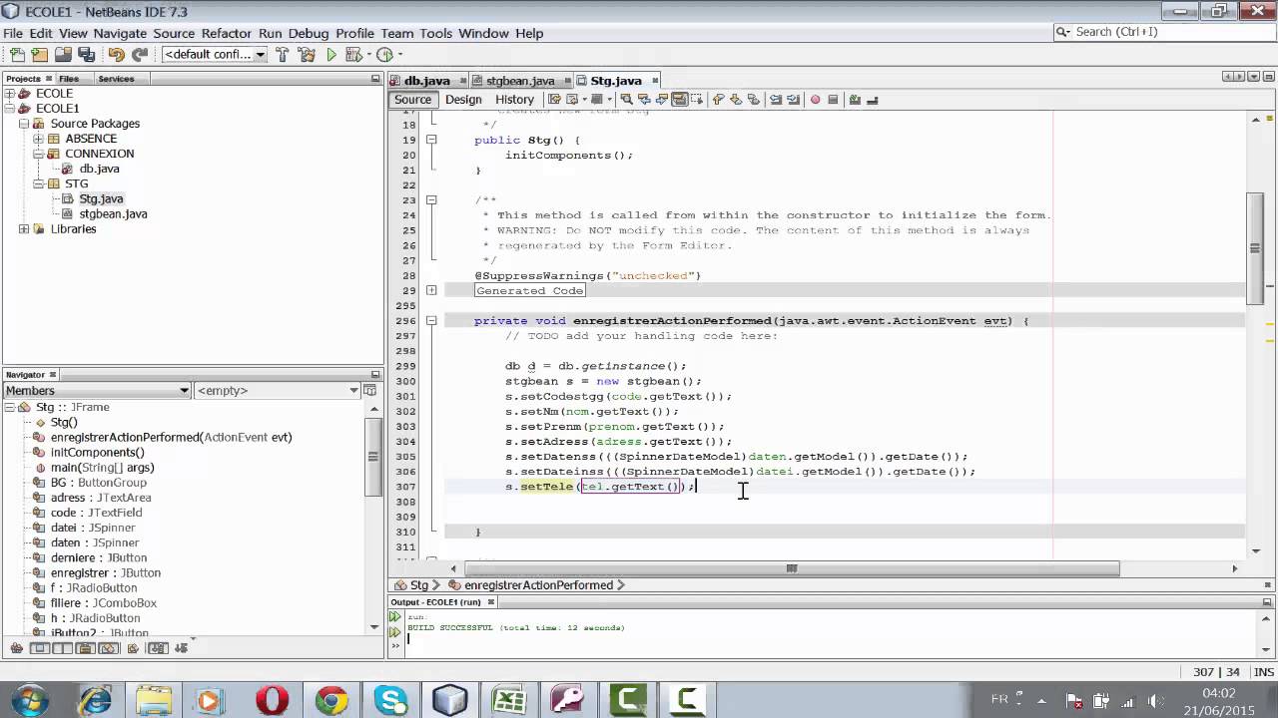Click the History view button
Viewport: 1278px width, 718px height.
coord(514,100)
